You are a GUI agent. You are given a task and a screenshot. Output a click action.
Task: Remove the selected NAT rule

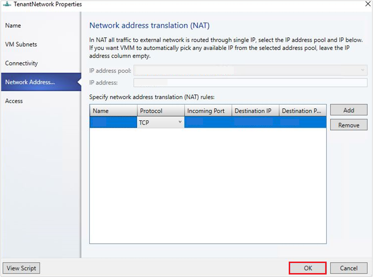[x=349, y=125]
